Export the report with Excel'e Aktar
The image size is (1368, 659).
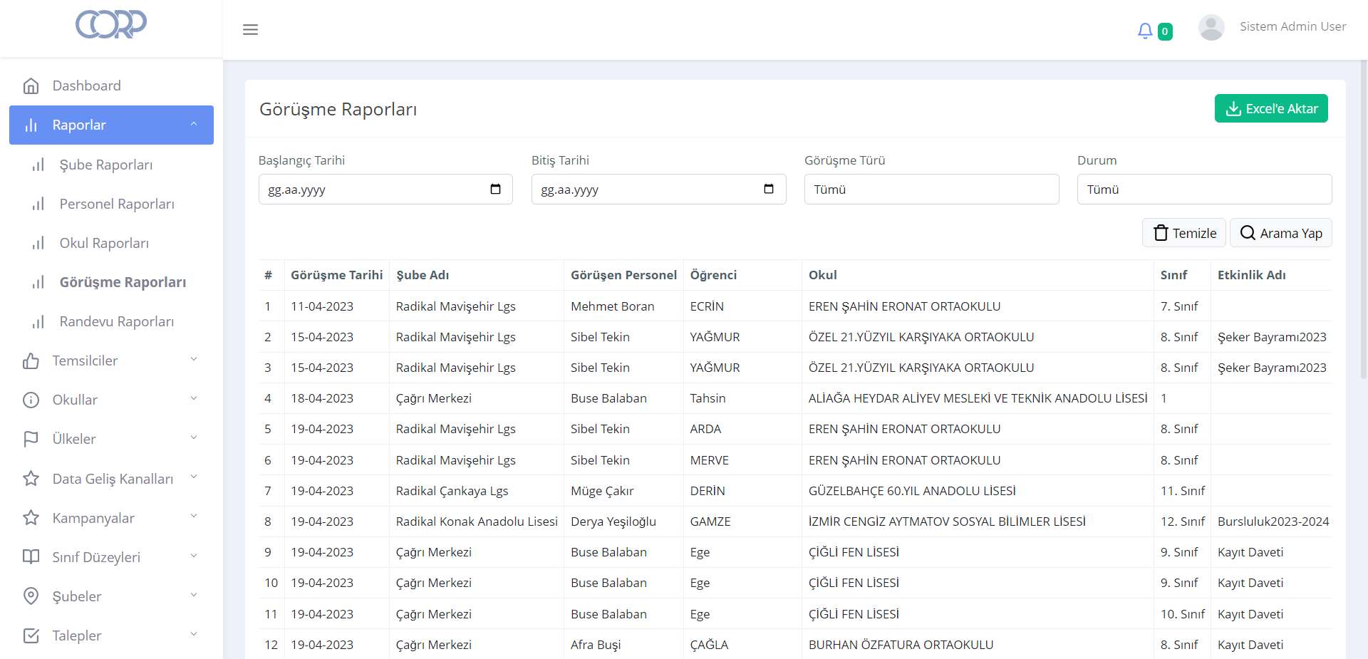coord(1270,108)
